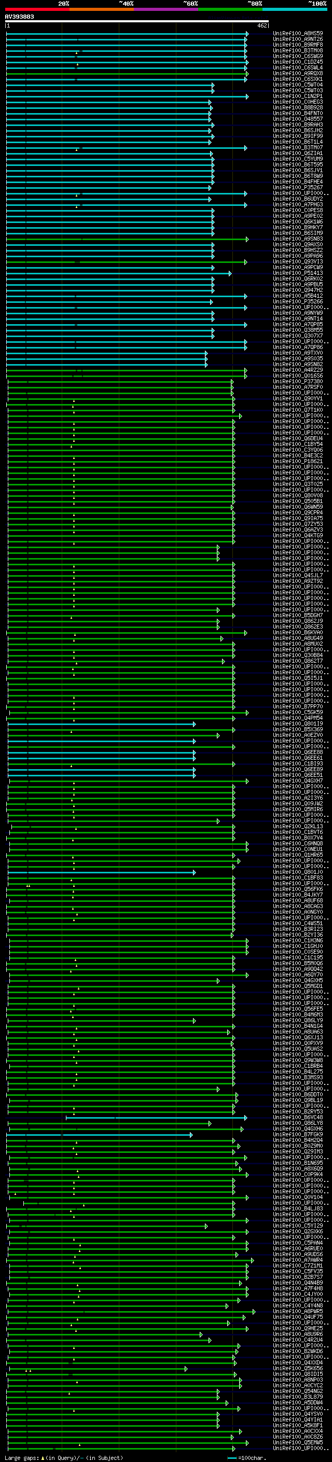This screenshot has height=1462, width=332.
Task: Select hit label UniRef100_Q7T1K0
Action: point(298,410)
